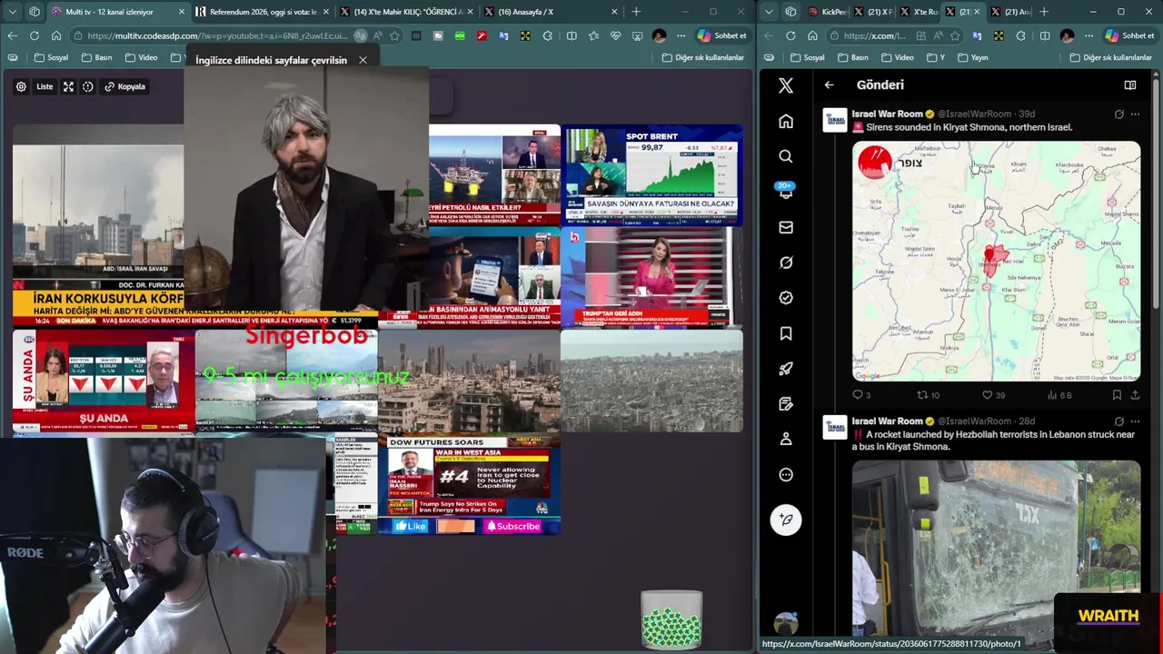Open the Multi TV settings gear
1163x654 pixels.
coord(21,86)
